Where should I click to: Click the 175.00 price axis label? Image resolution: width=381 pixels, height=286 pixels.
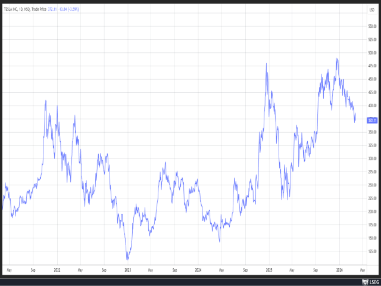(373, 225)
